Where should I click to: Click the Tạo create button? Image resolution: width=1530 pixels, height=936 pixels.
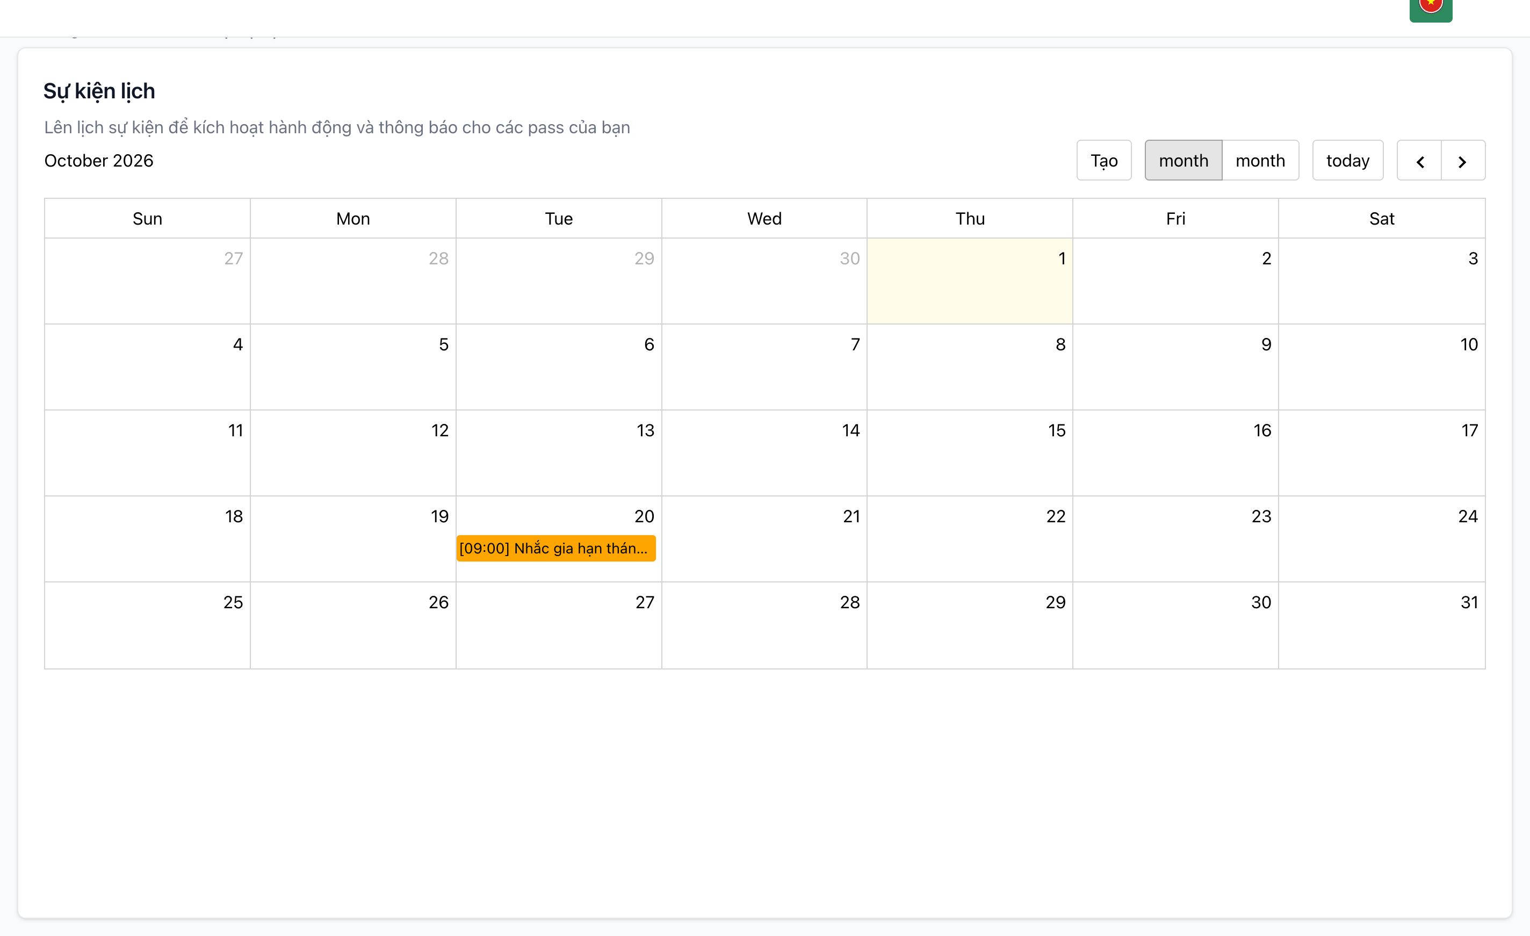click(x=1104, y=161)
